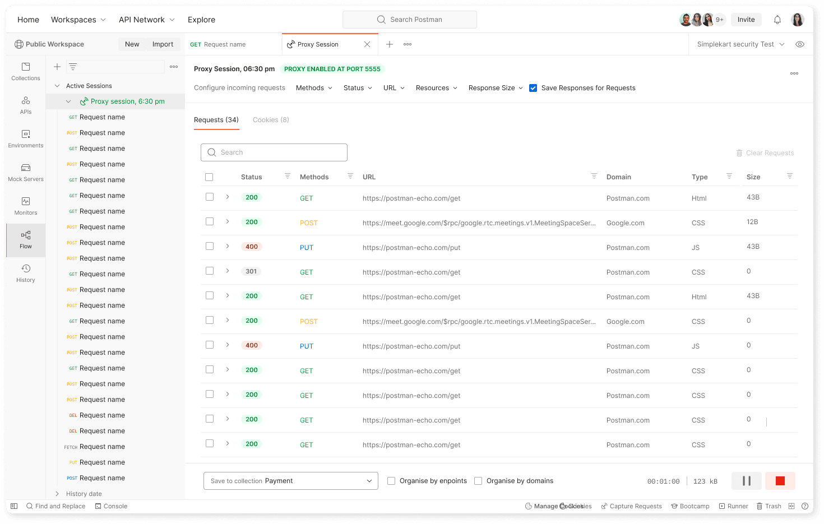Expand the History date section
This screenshot has height=524, width=824.
(57, 494)
